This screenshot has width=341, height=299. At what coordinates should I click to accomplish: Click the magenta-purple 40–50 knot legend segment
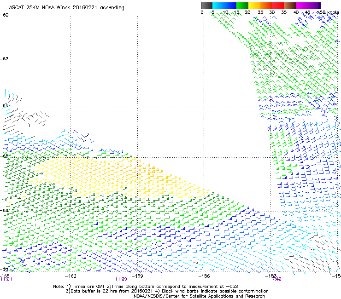coord(308,6)
